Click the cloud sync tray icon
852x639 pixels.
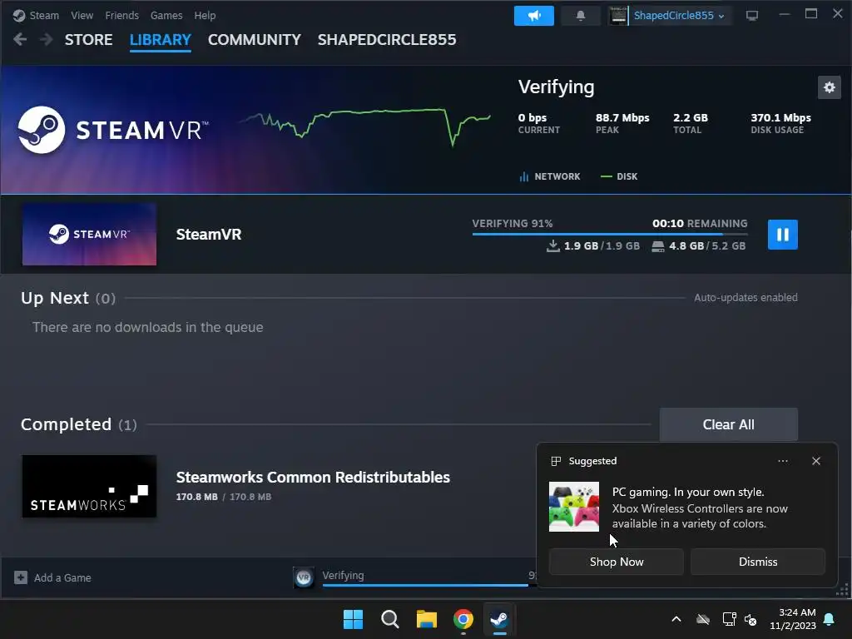click(x=703, y=619)
